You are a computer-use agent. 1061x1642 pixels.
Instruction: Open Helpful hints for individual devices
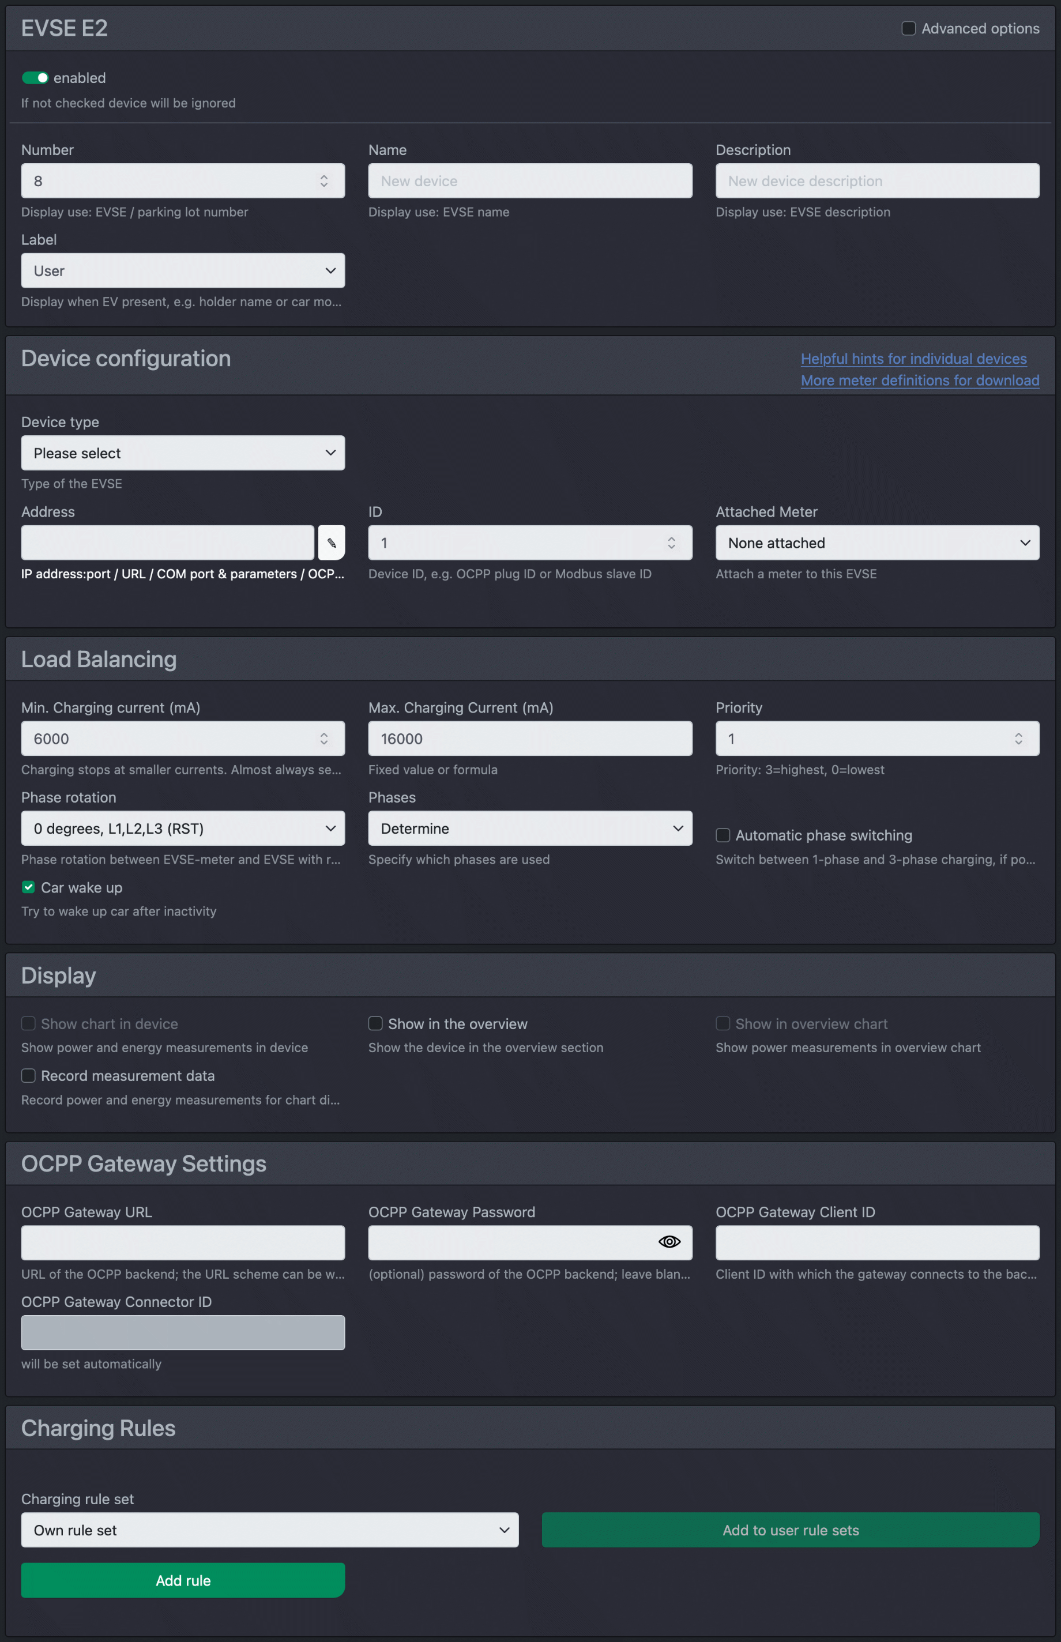[x=913, y=358]
